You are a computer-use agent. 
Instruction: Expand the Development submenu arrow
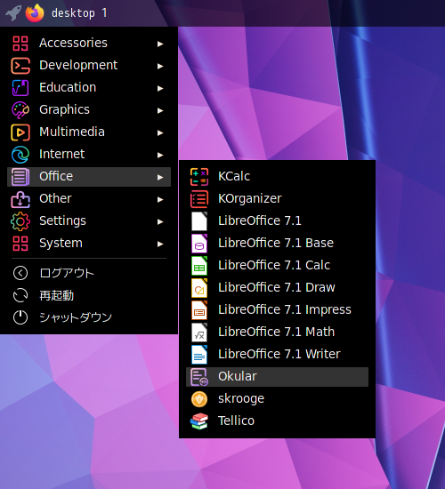(160, 66)
